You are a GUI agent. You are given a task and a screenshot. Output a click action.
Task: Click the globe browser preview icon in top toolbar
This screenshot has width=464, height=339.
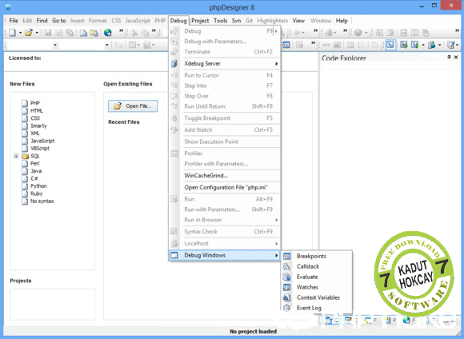[108, 33]
